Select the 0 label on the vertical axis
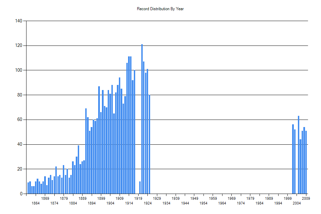 pyautogui.click(x=21, y=194)
